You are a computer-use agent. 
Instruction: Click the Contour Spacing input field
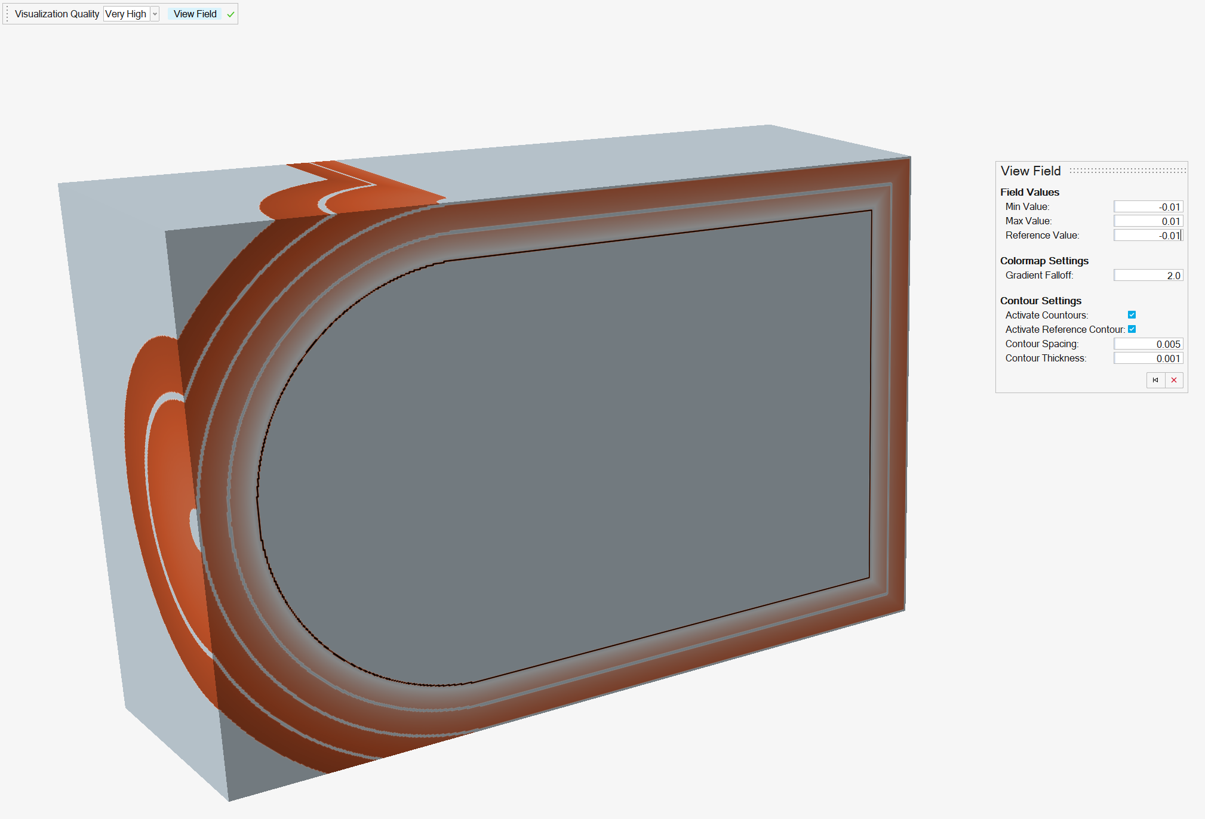(1148, 344)
